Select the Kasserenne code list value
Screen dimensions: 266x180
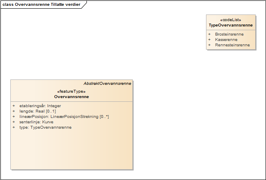226,39
